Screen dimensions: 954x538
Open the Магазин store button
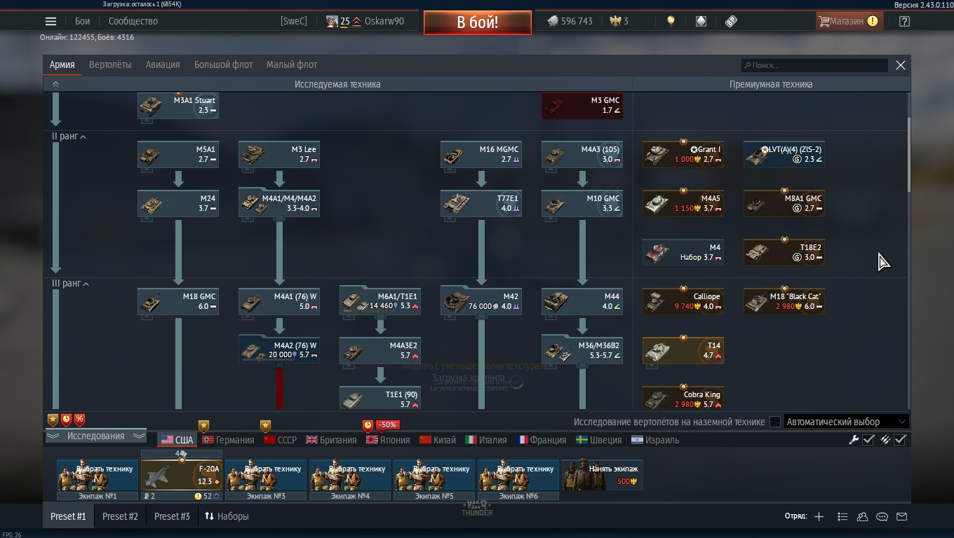point(848,21)
